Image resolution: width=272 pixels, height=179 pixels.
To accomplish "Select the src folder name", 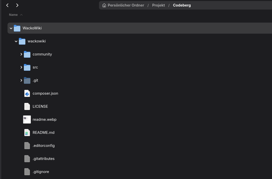I will point(35,67).
